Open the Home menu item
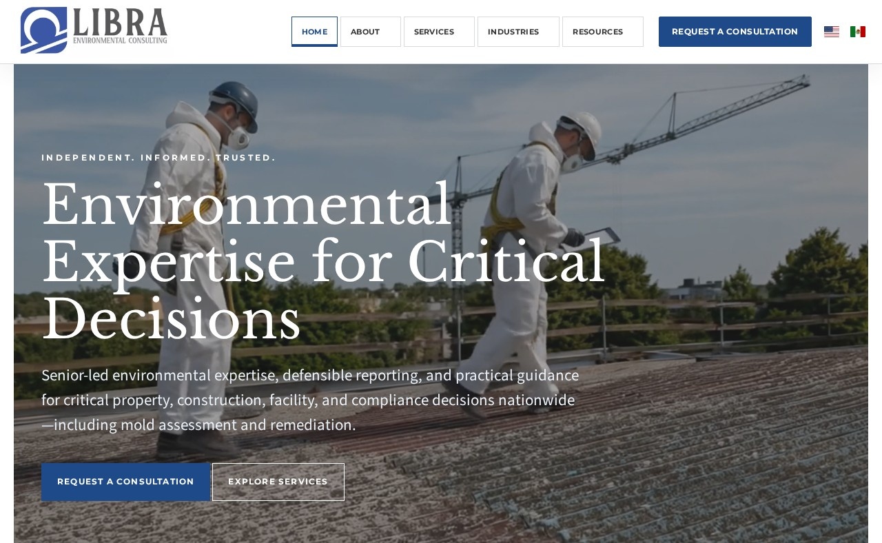 [314, 32]
